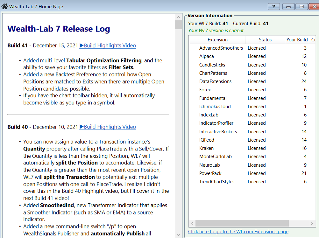
Task: Click the maximize window button
Action: [x=301, y=6]
